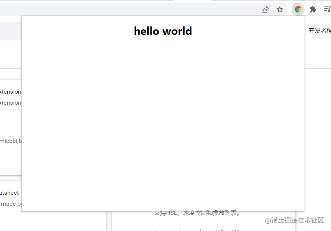Click the 'made by' description text

pos(11,204)
